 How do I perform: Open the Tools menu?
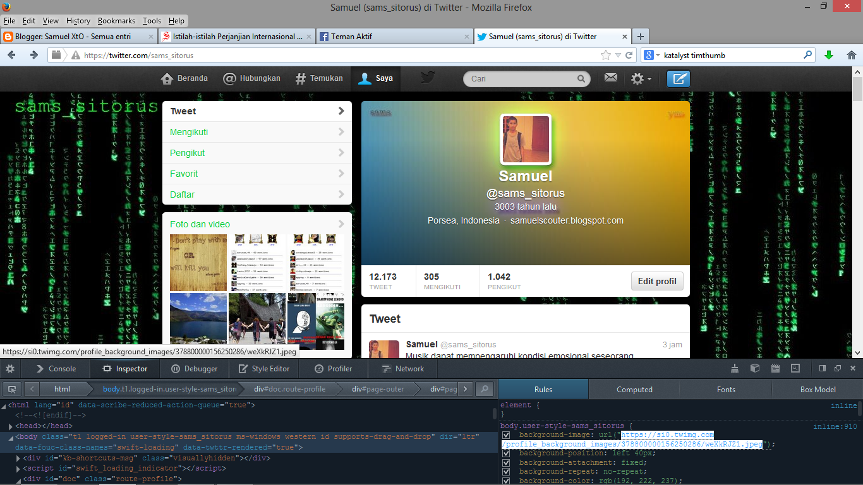[152, 21]
